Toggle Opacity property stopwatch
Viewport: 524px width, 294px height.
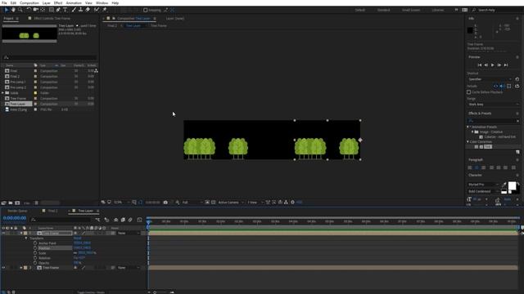coord(35,263)
